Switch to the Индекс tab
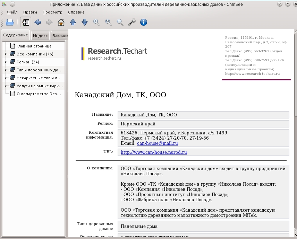The image size is (297, 239). (40, 36)
